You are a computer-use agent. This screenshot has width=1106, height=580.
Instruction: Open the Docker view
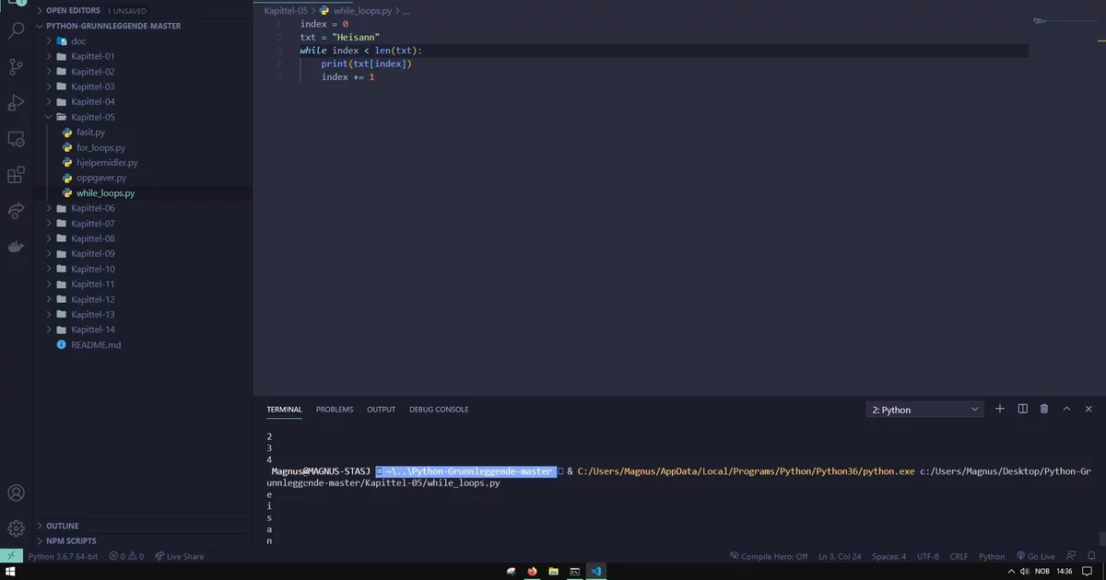(16, 247)
